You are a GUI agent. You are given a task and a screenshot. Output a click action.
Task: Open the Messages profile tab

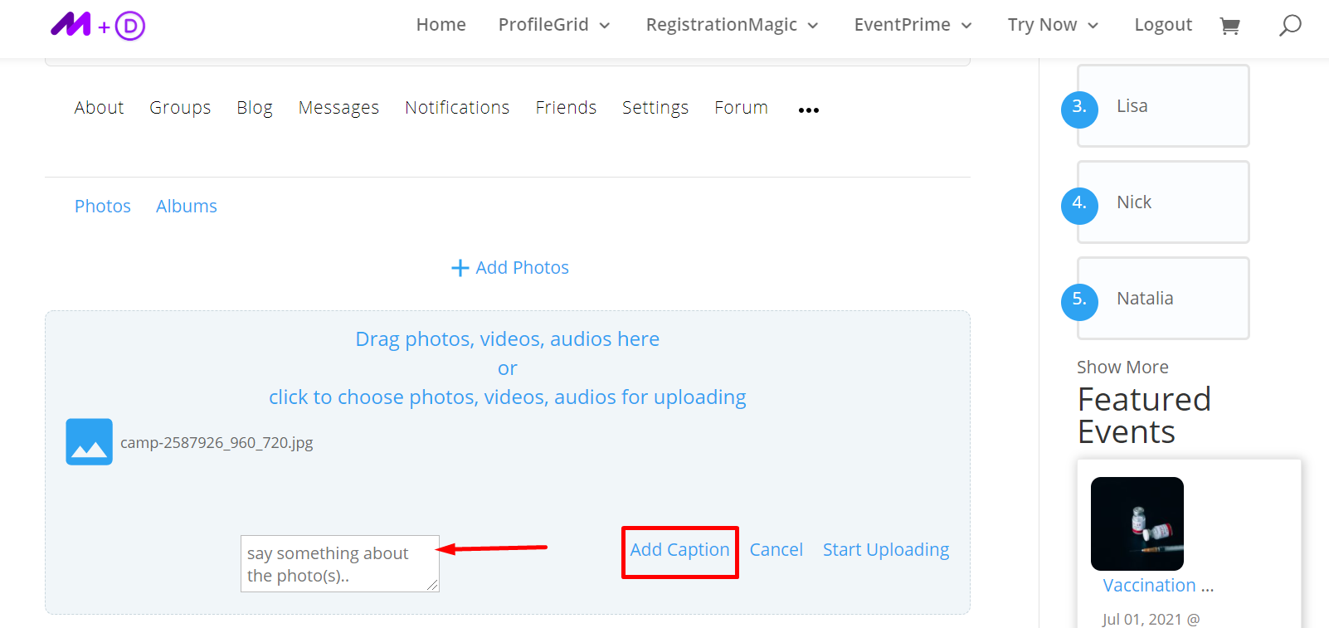tap(338, 108)
